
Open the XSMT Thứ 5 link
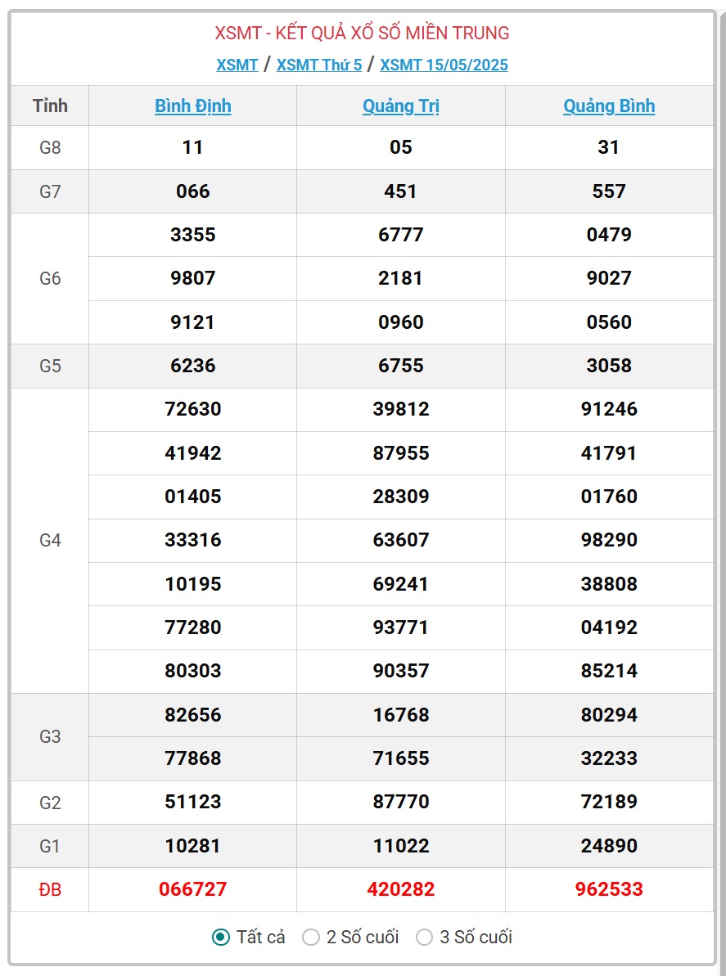coord(318,65)
